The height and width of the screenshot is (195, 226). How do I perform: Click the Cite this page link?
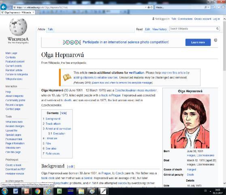[x=13, y=152]
